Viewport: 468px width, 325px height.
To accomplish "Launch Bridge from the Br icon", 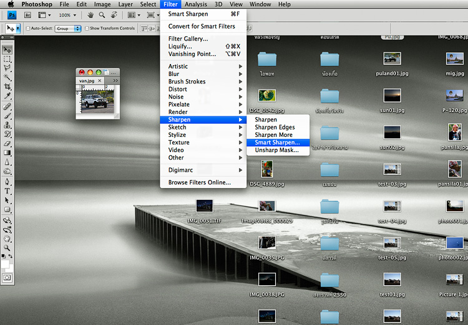I will (29, 14).
